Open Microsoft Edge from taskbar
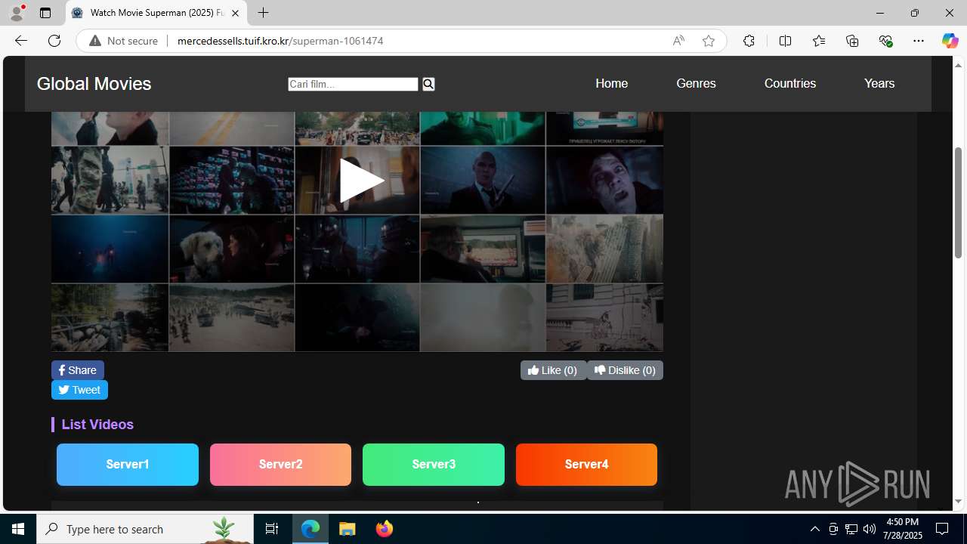967x544 pixels. click(x=310, y=529)
